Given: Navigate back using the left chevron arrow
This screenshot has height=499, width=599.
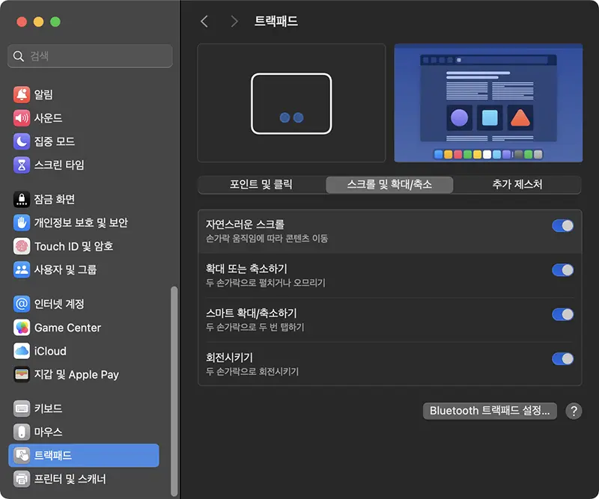Looking at the screenshot, I should [204, 22].
